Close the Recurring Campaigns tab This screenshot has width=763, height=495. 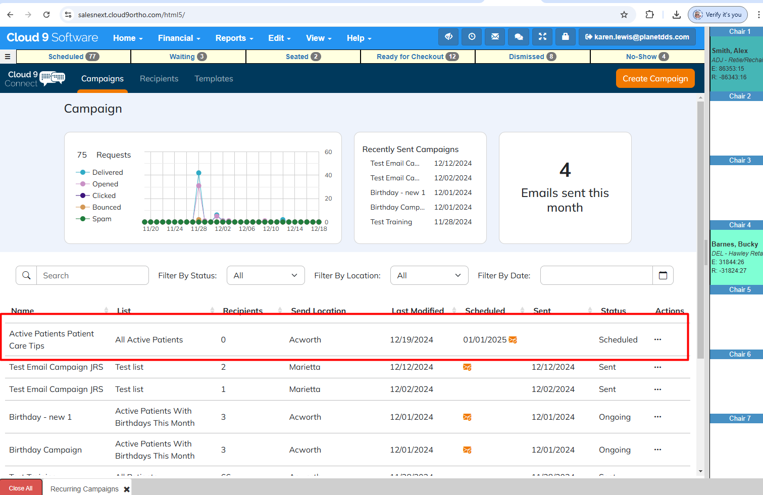tap(127, 489)
